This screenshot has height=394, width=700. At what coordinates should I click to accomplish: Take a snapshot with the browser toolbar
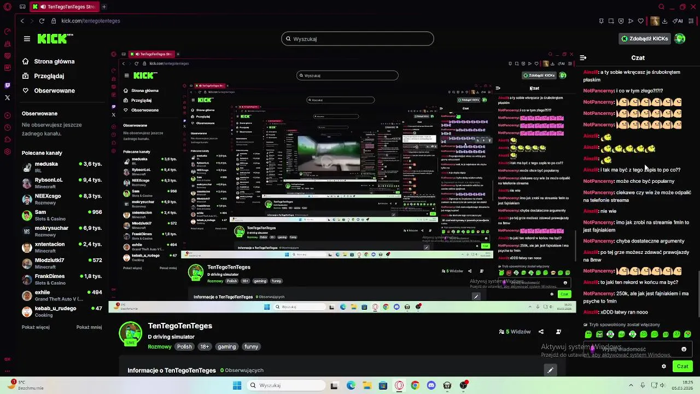[611, 21]
